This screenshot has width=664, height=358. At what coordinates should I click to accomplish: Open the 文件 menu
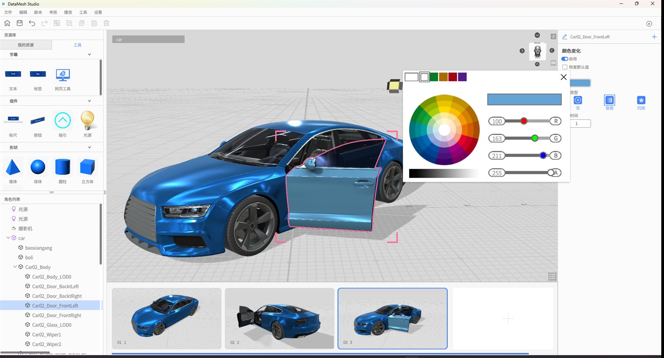(x=8, y=12)
